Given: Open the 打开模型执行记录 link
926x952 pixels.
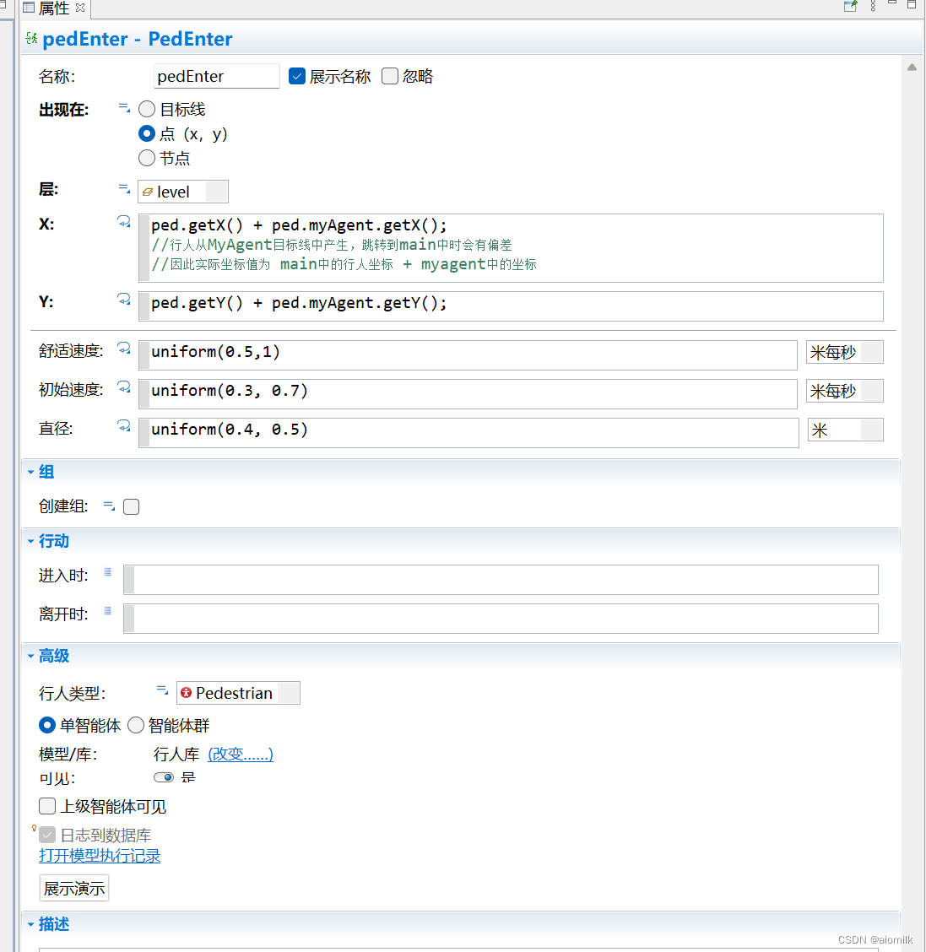Looking at the screenshot, I should pos(100,855).
